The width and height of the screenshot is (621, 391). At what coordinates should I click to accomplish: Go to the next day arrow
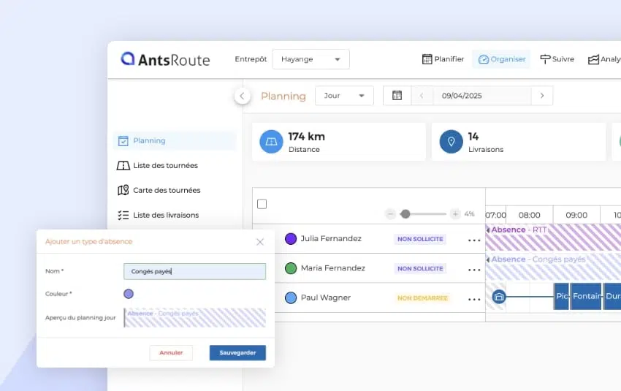coord(541,96)
